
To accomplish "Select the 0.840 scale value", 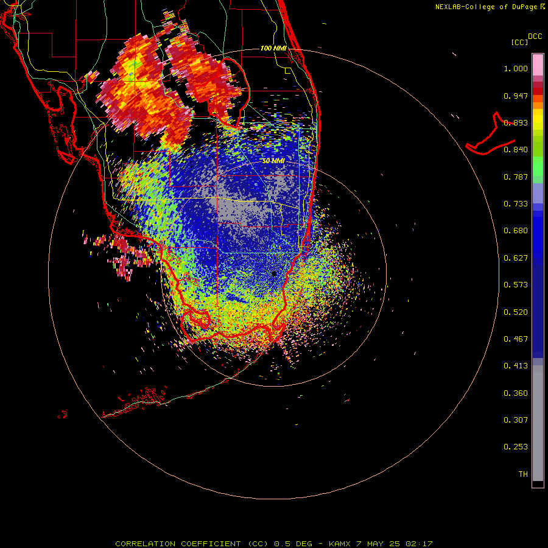I will [516, 150].
